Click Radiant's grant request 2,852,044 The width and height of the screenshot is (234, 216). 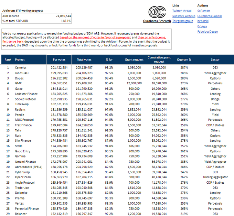tap(134, 110)
